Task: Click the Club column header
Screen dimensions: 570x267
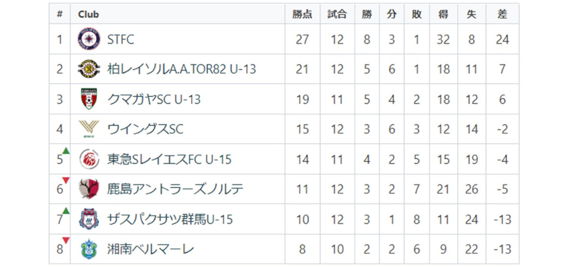Action: pos(88,14)
